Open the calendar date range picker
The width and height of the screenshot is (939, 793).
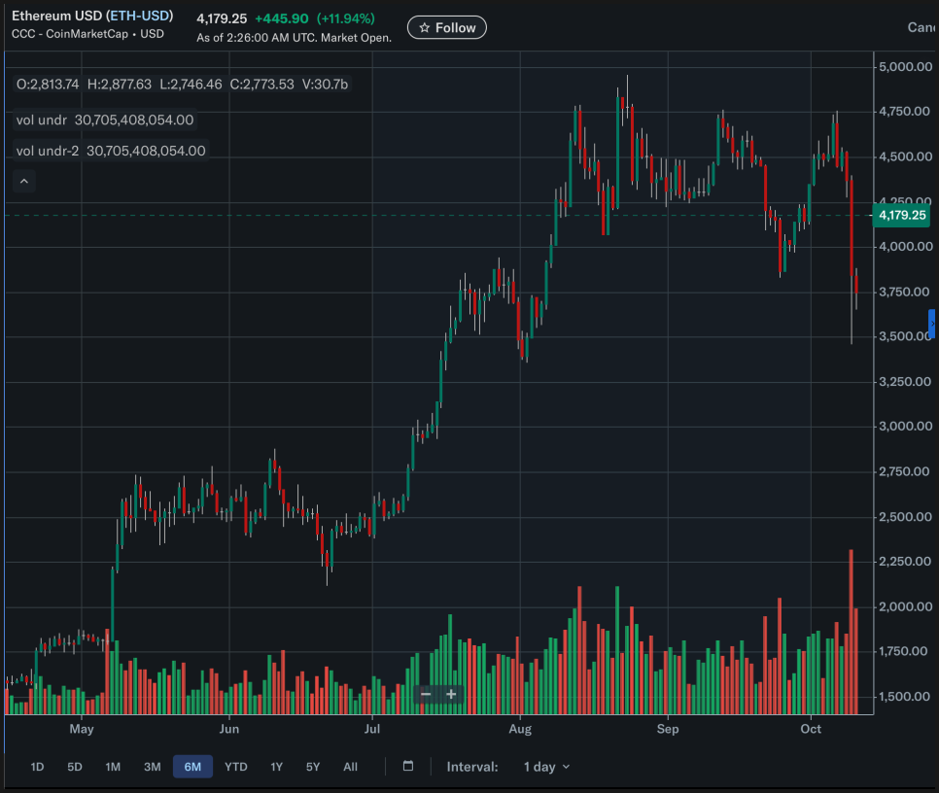(408, 767)
